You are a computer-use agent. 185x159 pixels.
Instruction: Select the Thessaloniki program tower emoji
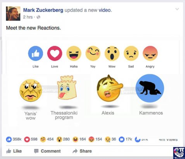67,88
